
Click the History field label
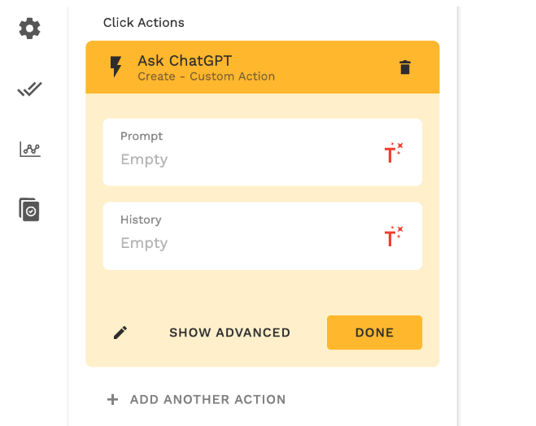click(x=141, y=220)
